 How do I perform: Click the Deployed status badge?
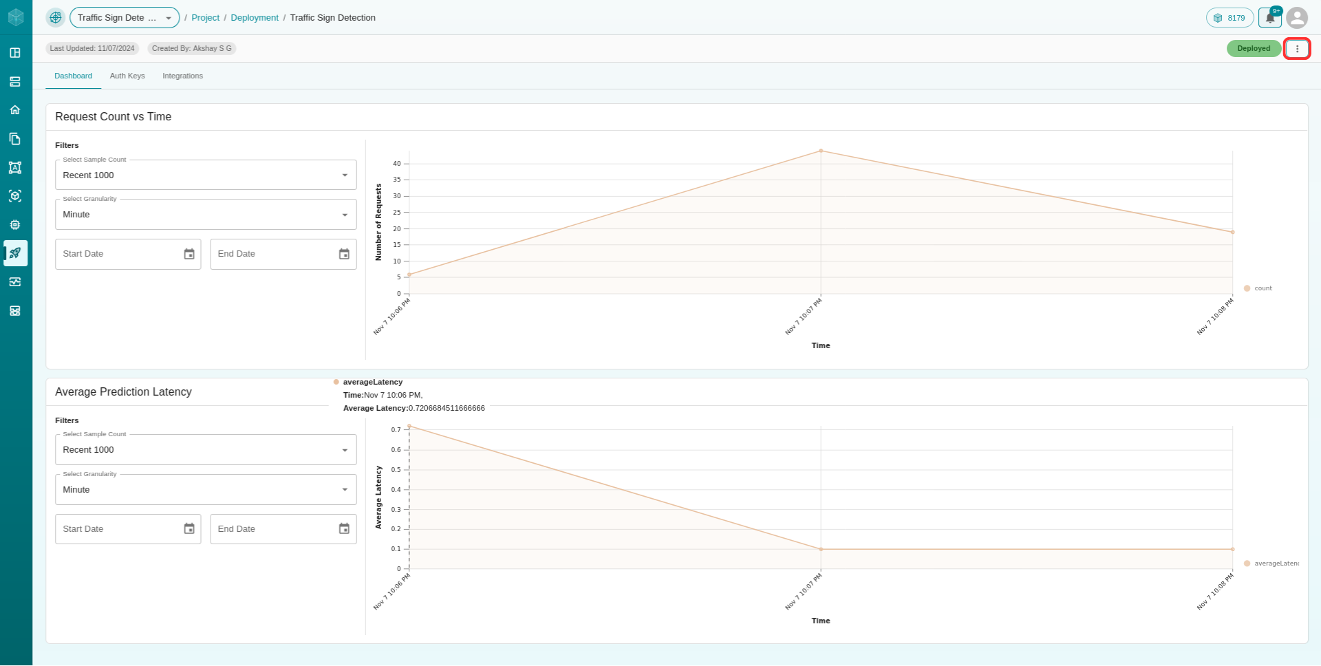[1254, 49]
